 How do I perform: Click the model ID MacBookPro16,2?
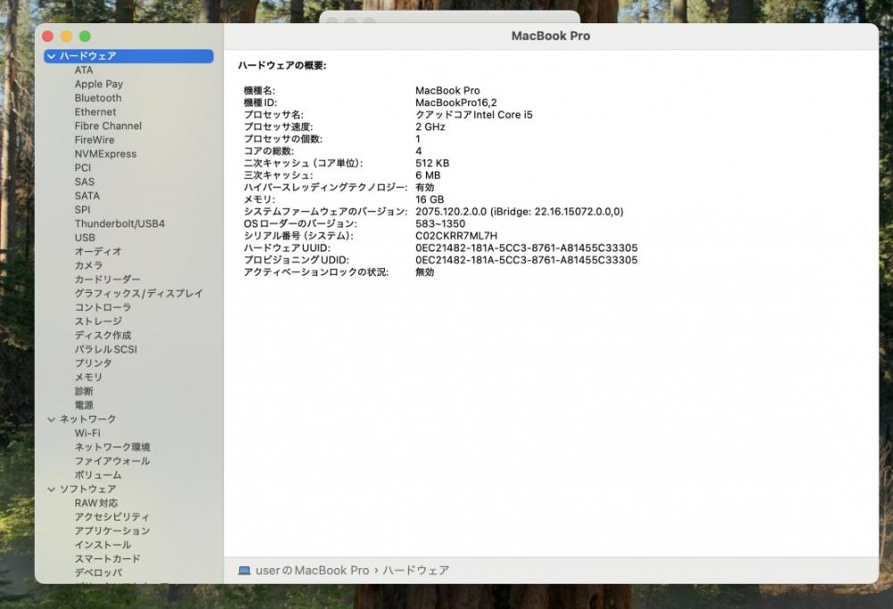(x=455, y=103)
